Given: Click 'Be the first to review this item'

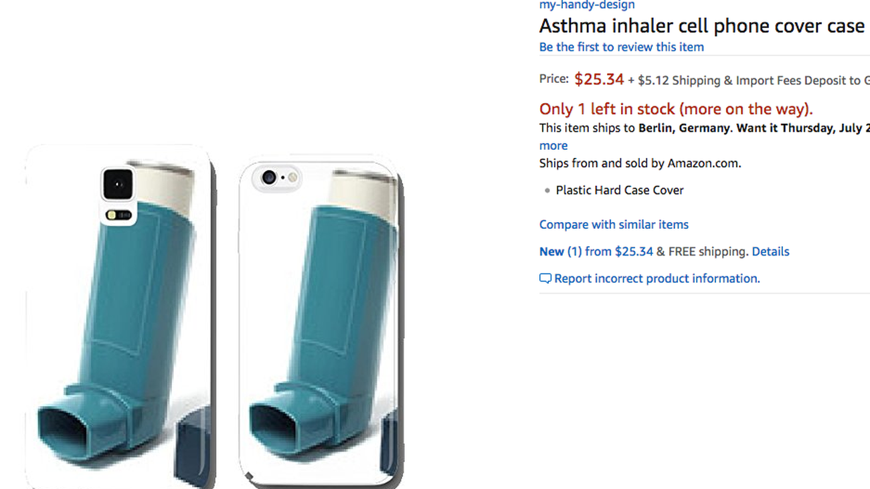Looking at the screenshot, I should click(x=621, y=47).
